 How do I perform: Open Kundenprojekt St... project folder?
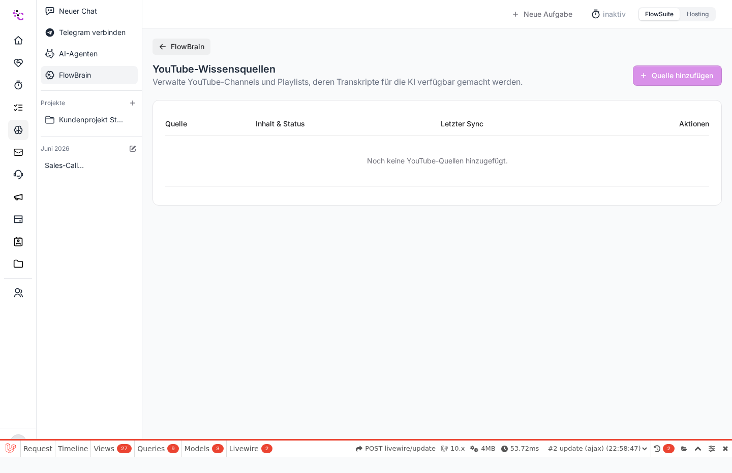tap(89, 120)
